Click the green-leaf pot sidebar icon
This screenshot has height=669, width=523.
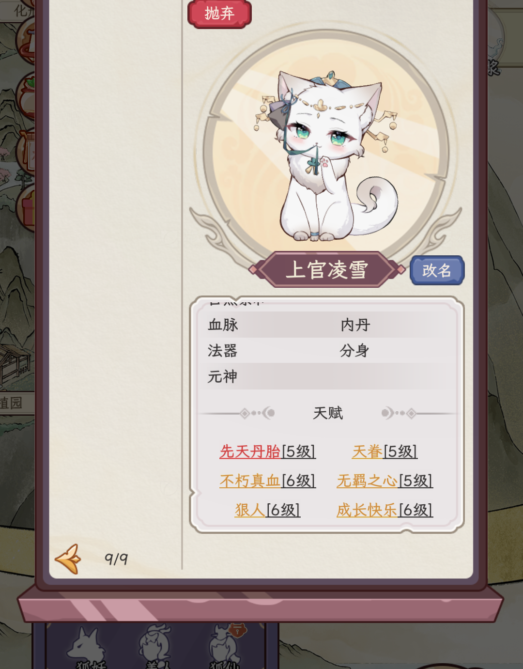[x=27, y=97]
